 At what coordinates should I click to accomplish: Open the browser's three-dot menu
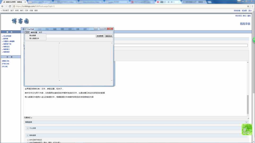point(252,6)
